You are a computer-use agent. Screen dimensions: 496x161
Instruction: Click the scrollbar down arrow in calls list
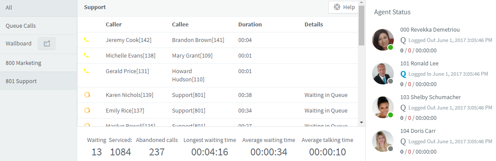[x=362, y=122]
